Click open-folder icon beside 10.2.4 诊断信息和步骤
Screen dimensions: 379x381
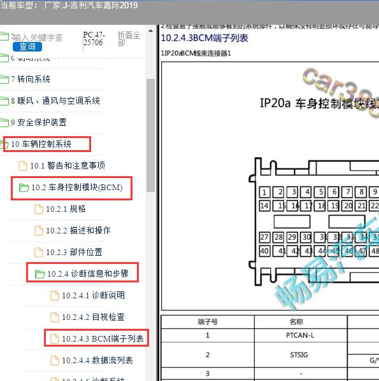(x=39, y=274)
